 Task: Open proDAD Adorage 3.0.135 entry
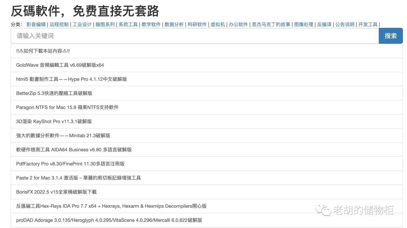[207, 220]
